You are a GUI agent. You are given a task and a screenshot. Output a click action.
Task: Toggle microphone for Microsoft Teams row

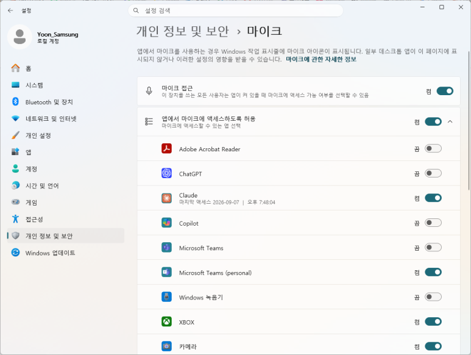tap(433, 248)
